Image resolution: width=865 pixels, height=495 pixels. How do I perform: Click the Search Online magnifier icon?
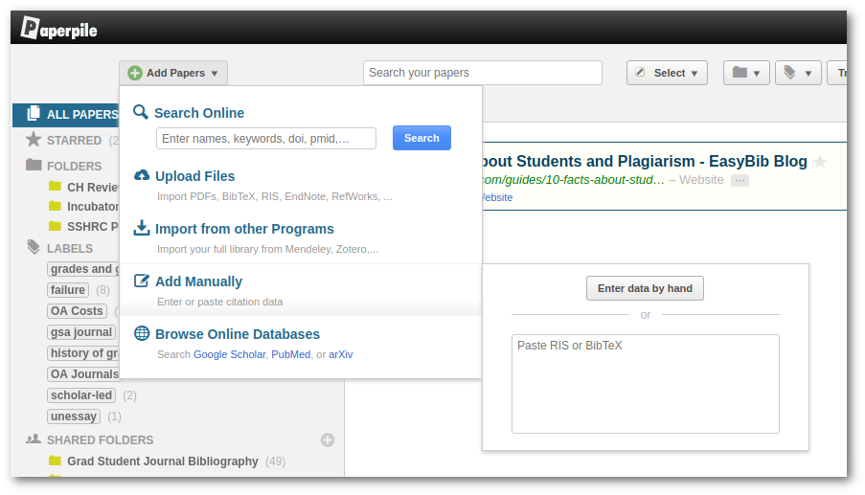[x=141, y=112]
